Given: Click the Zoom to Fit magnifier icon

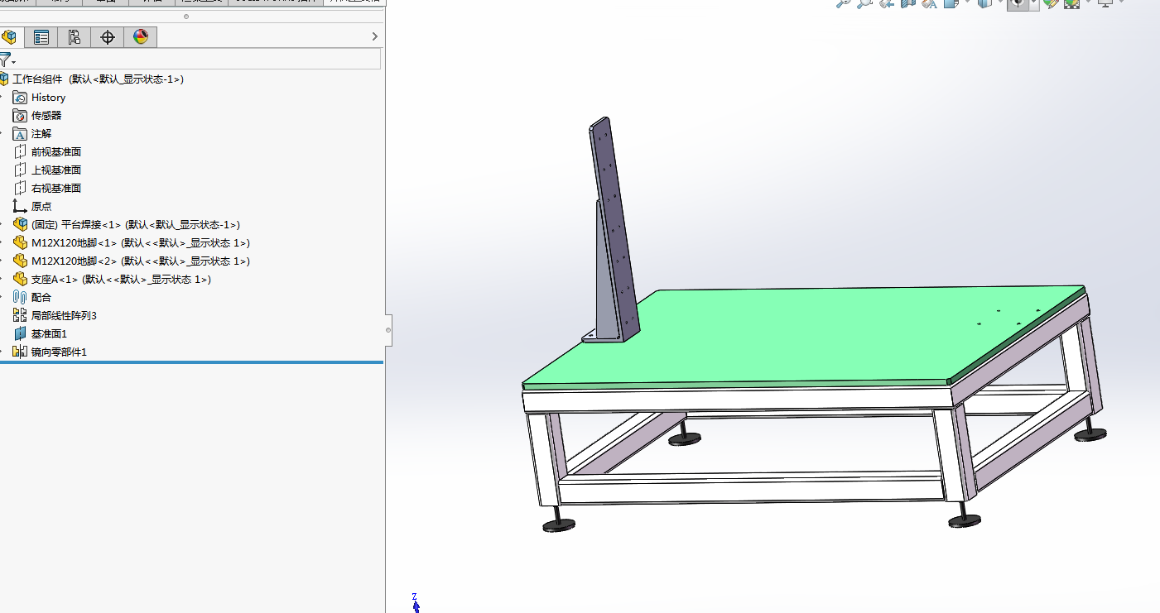Looking at the screenshot, I should point(844,3).
